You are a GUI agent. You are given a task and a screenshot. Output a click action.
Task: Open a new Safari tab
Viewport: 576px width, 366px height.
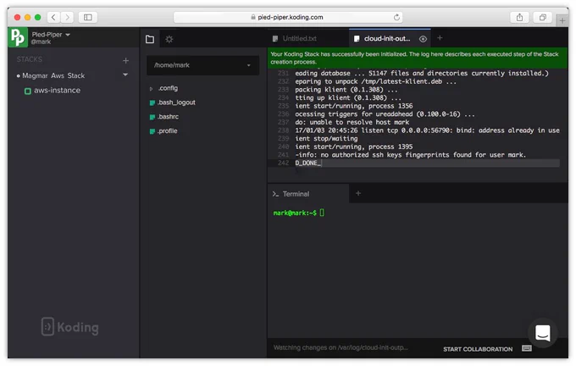(562, 21)
